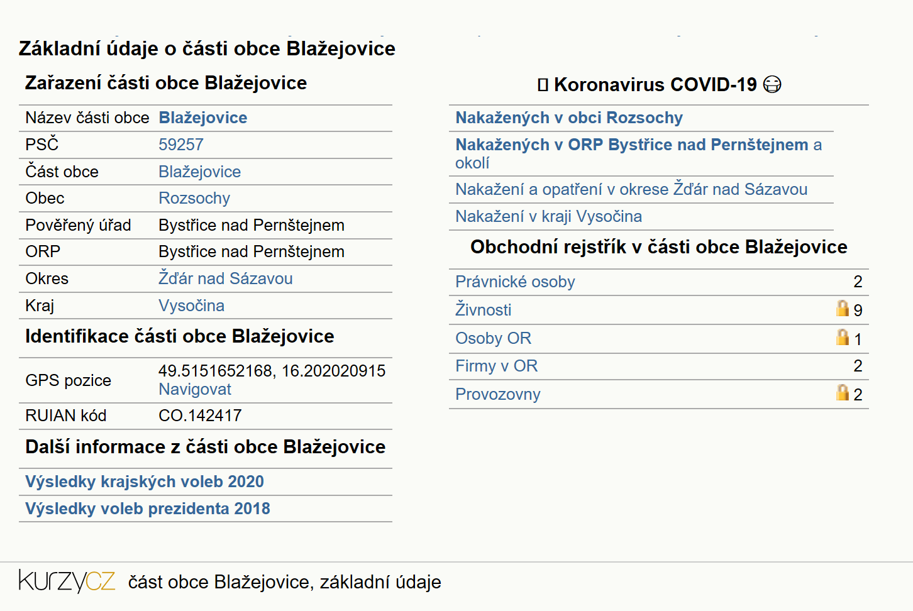Click the Navigovat link under GPS
Viewport: 913px width, 611px height.
195,389
